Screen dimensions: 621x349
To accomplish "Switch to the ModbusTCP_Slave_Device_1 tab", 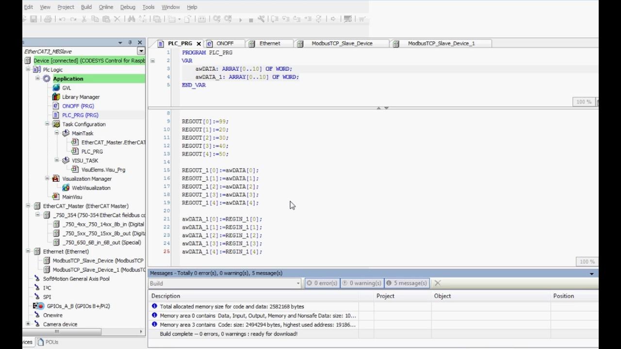I will (x=441, y=43).
